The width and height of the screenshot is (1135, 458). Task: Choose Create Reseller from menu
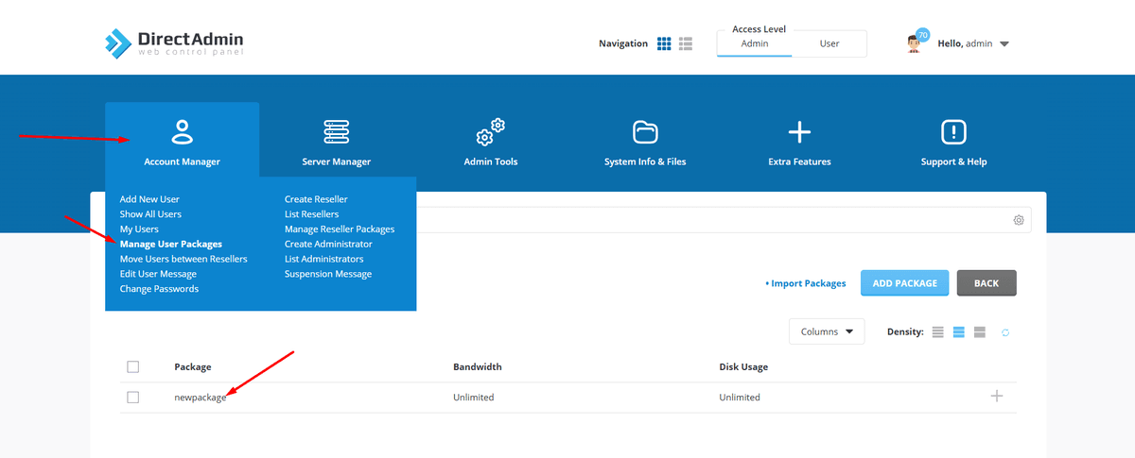(316, 199)
